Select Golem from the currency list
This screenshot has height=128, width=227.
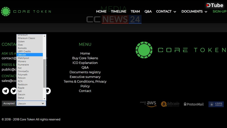[x=30, y=42]
